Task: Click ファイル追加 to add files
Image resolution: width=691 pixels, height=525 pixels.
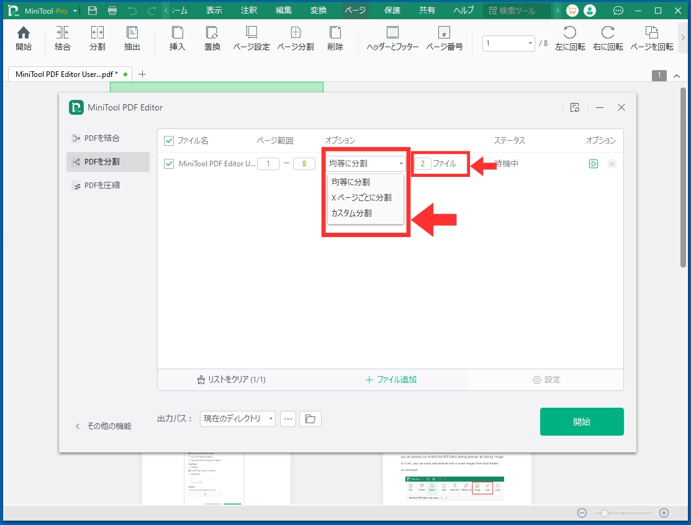Action: pyautogui.click(x=391, y=380)
